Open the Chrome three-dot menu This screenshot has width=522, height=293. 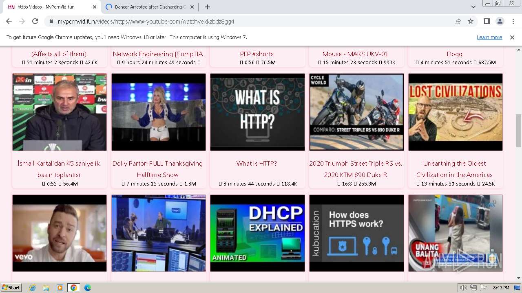[513, 22]
